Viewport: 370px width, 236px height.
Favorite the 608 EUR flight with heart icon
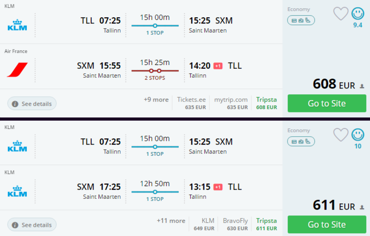coord(340,14)
